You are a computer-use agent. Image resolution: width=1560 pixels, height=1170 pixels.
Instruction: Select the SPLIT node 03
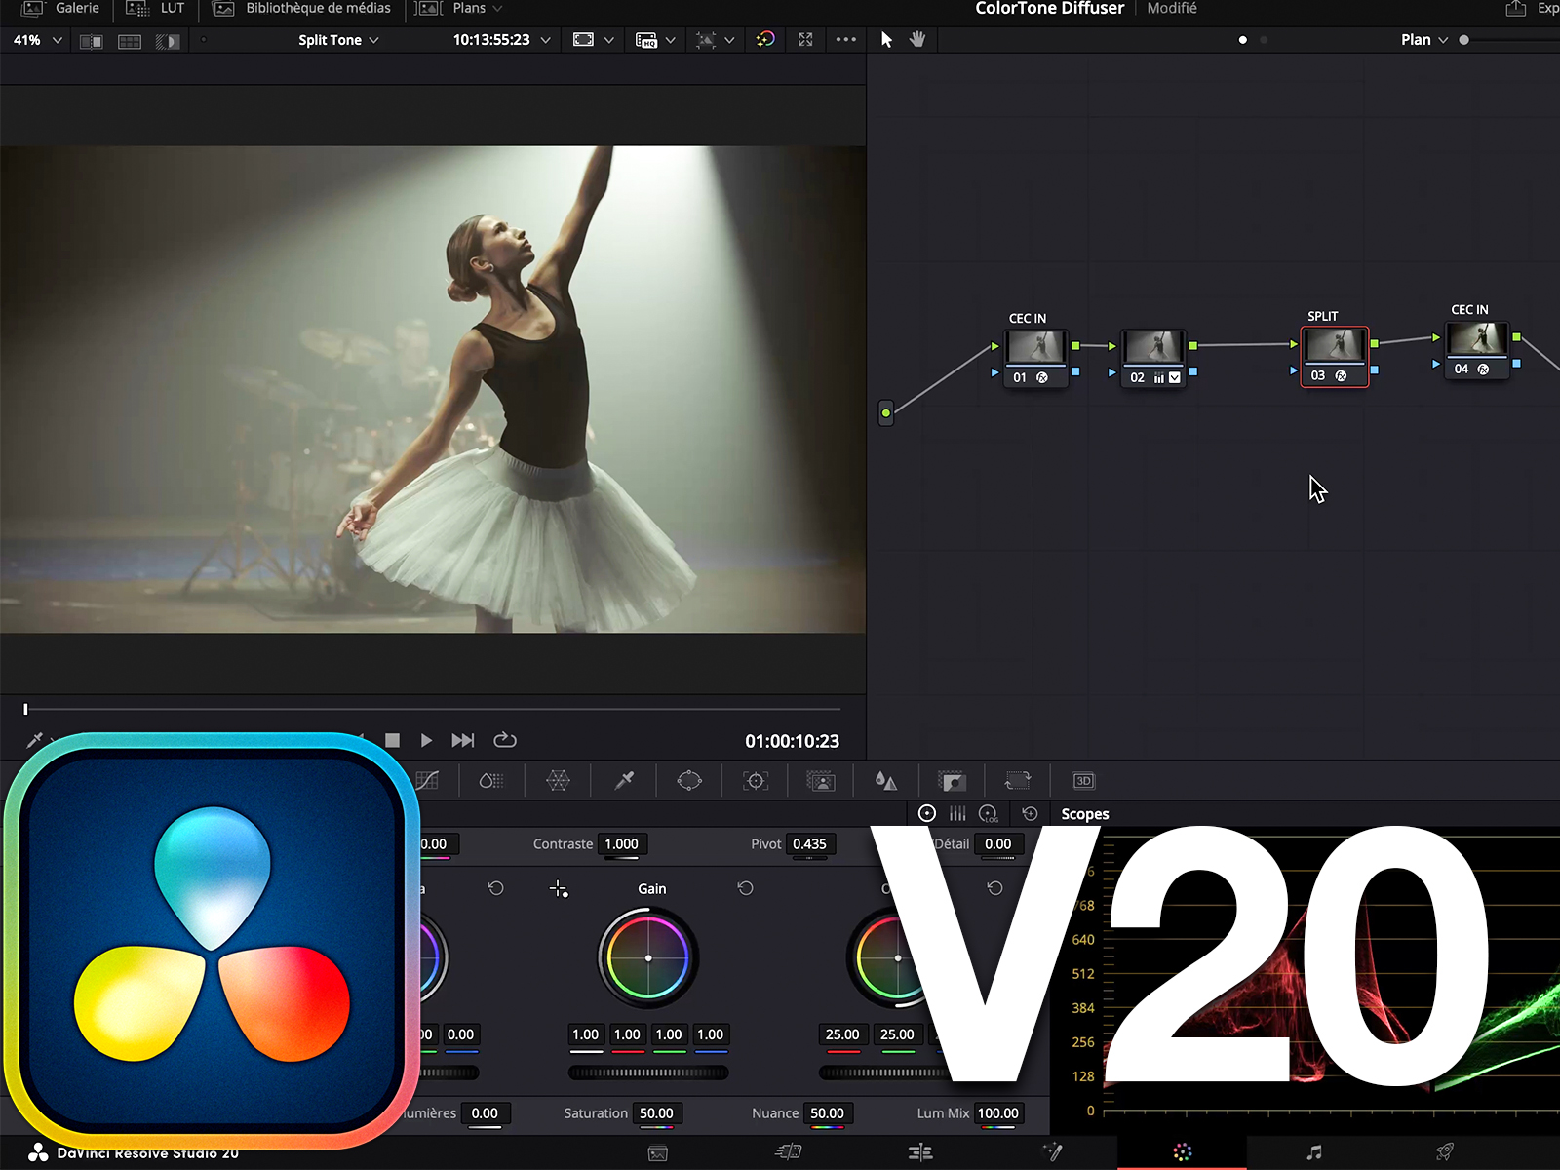1334,357
